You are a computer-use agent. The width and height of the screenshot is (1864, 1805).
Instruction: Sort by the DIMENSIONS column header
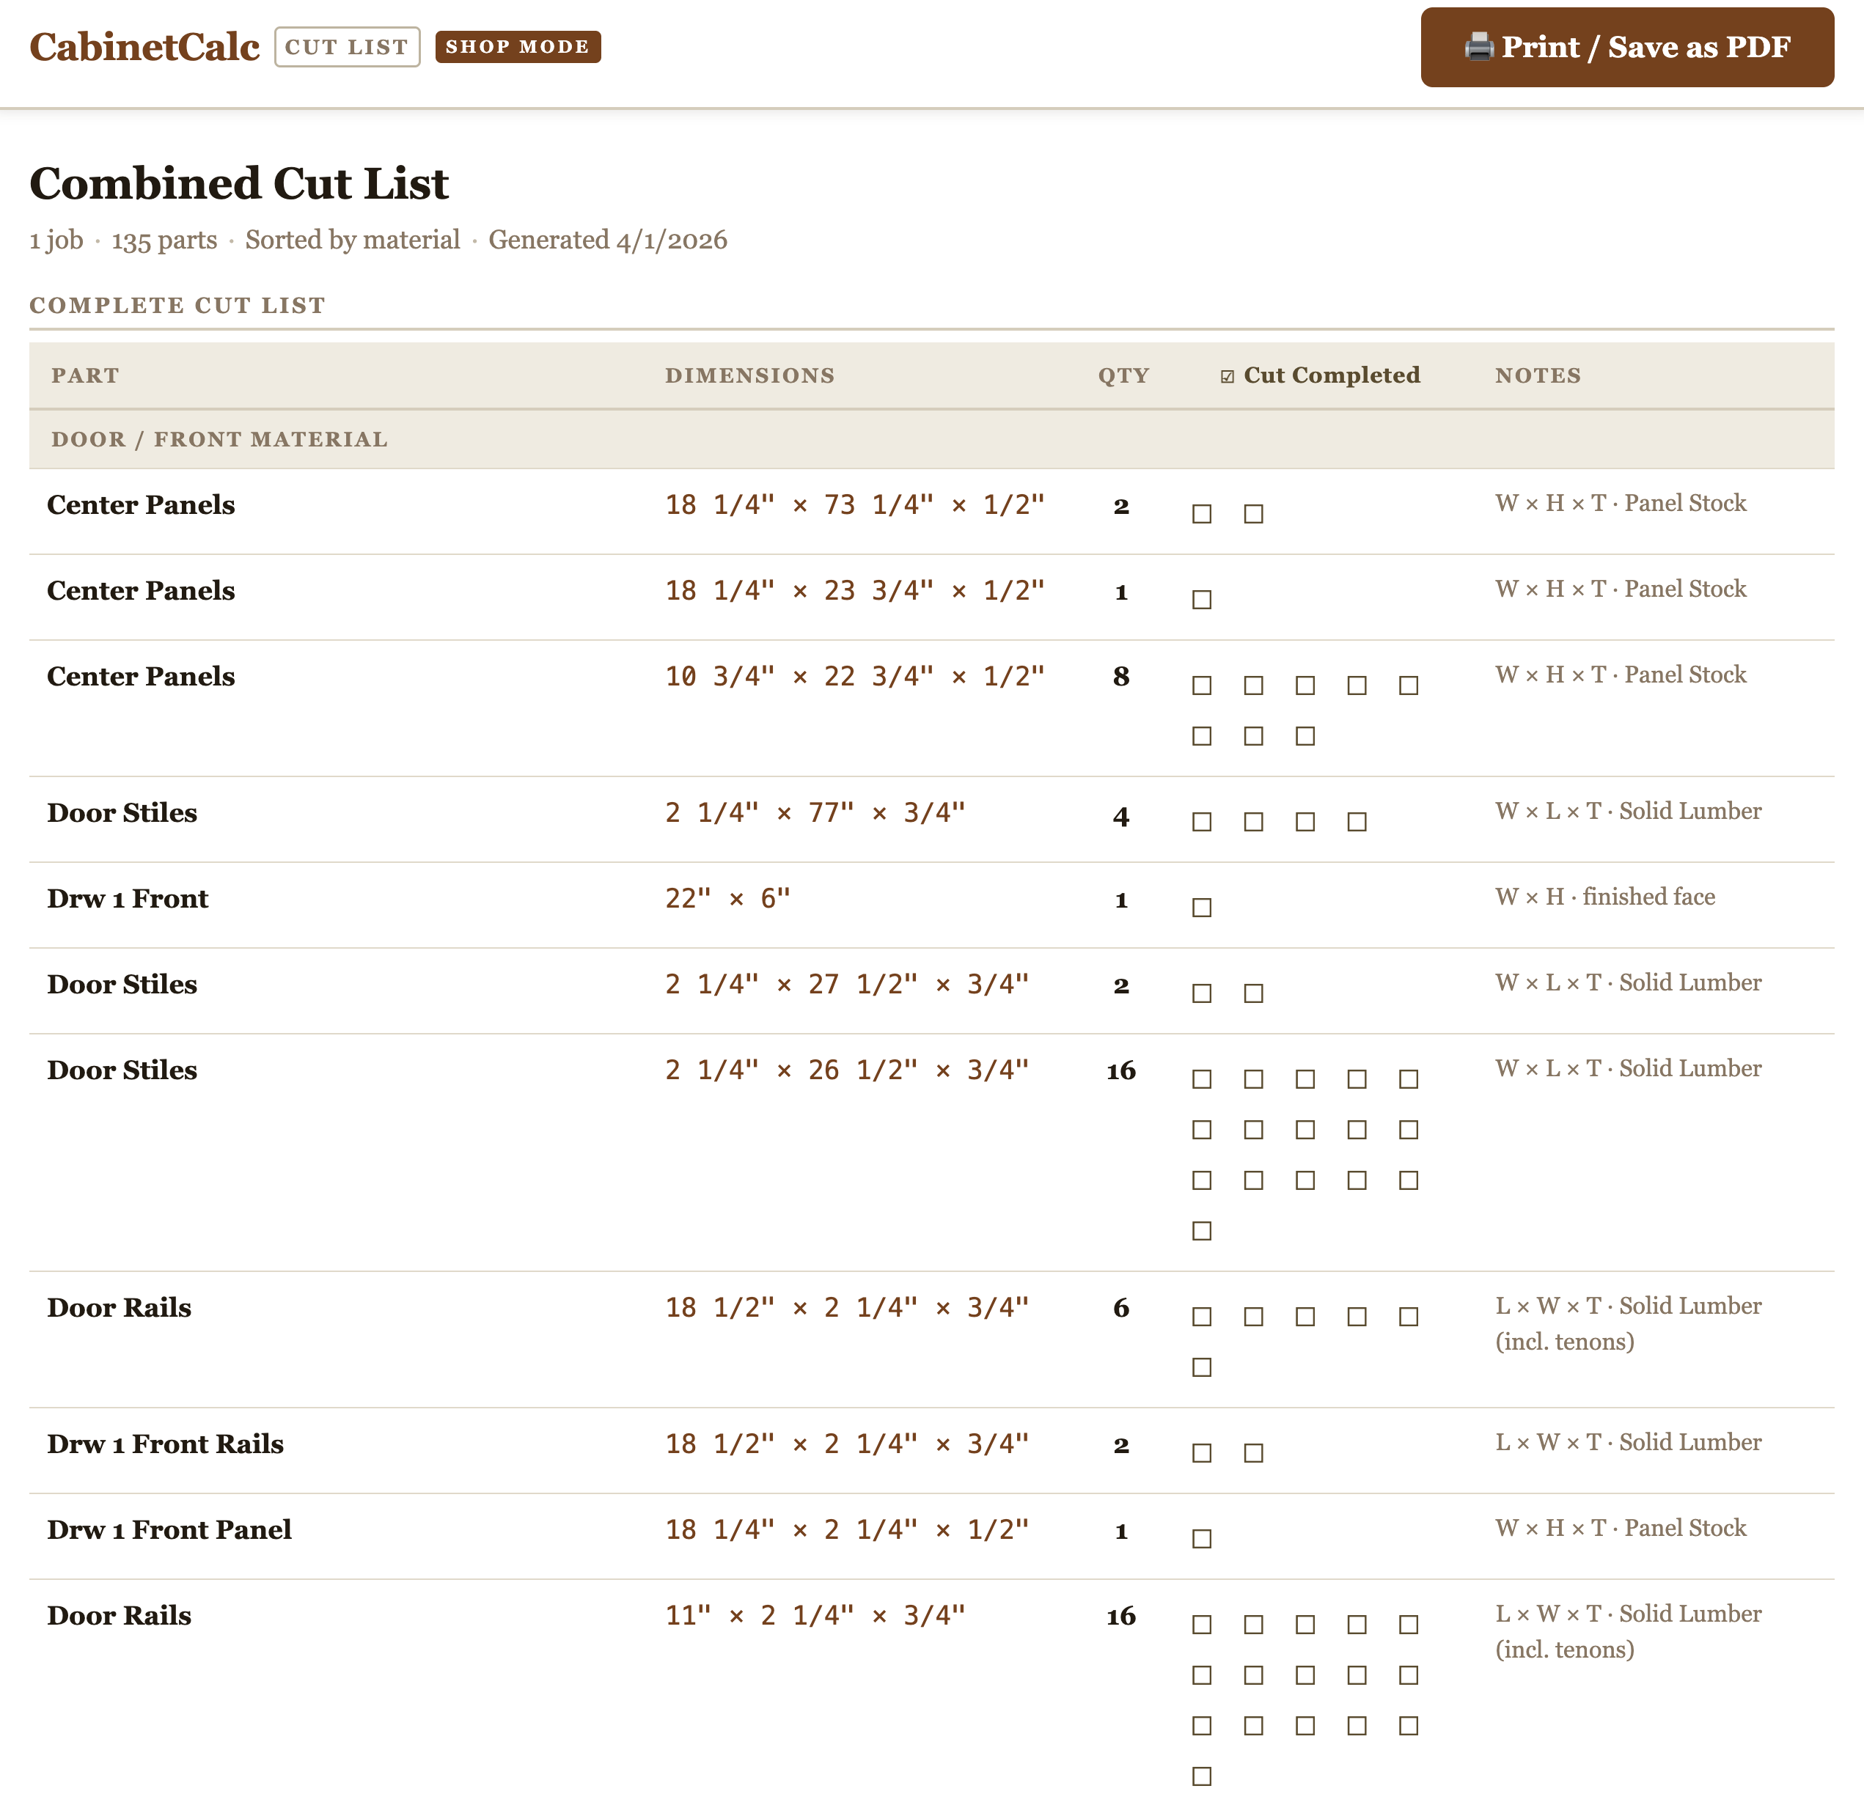750,375
